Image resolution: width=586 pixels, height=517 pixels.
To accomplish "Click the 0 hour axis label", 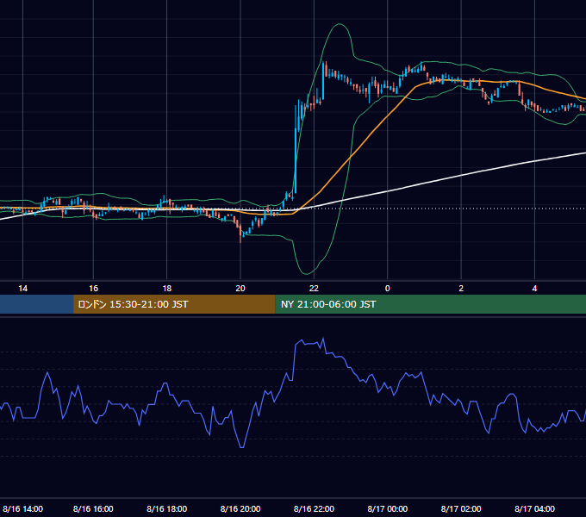I will 388,289.
